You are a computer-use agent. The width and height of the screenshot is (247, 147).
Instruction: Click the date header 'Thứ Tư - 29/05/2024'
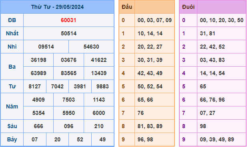[57, 7]
